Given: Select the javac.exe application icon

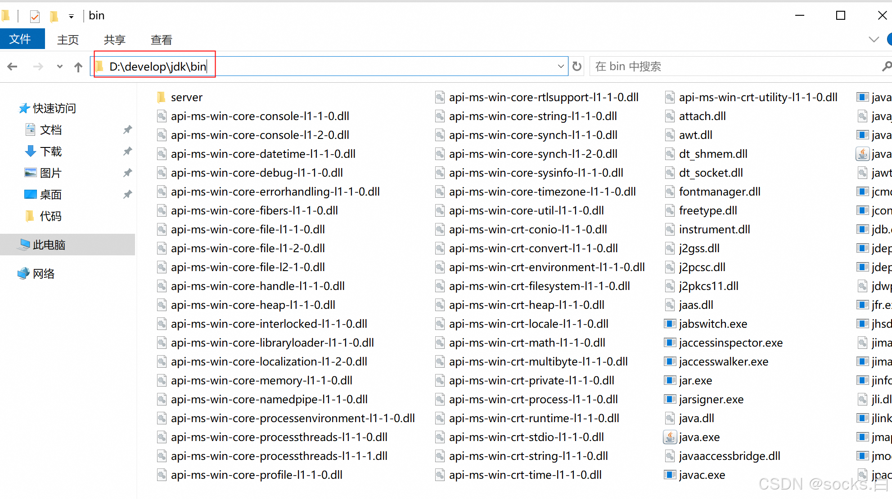Looking at the screenshot, I should 670,475.
